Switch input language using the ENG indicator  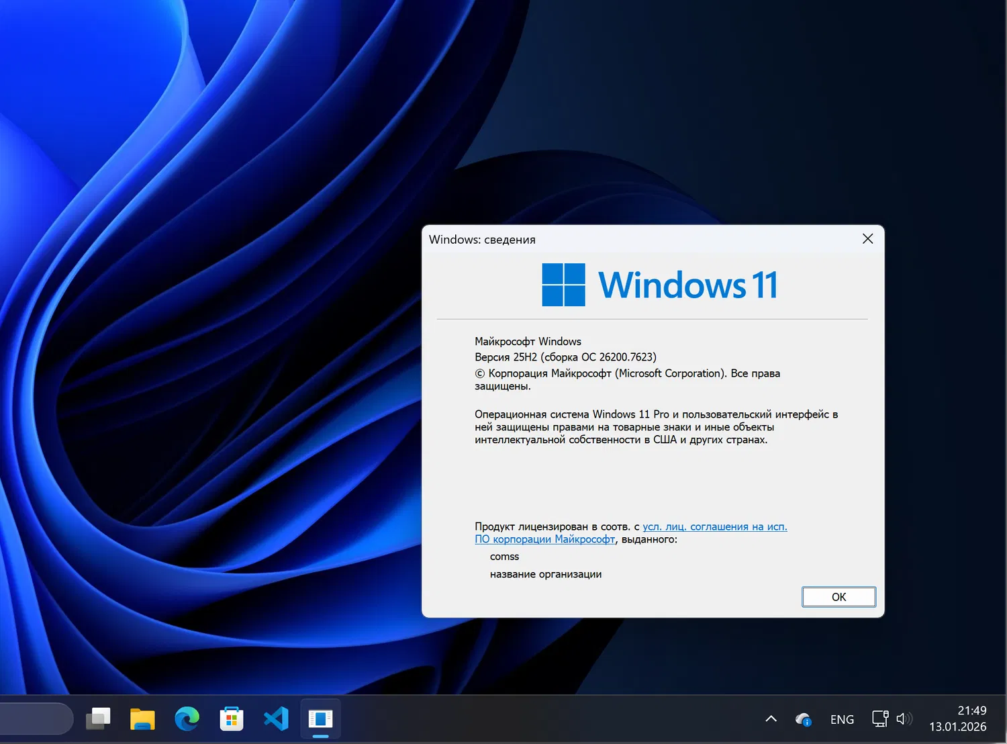tap(842, 718)
